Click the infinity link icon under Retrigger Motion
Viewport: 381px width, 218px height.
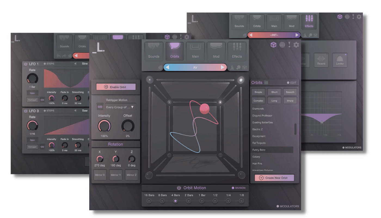(x=100, y=107)
